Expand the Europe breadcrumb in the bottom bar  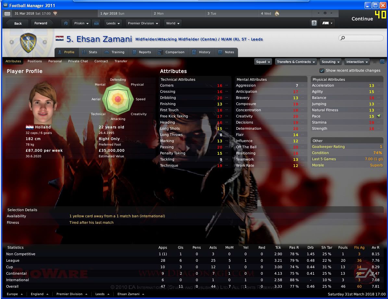coord(15,294)
